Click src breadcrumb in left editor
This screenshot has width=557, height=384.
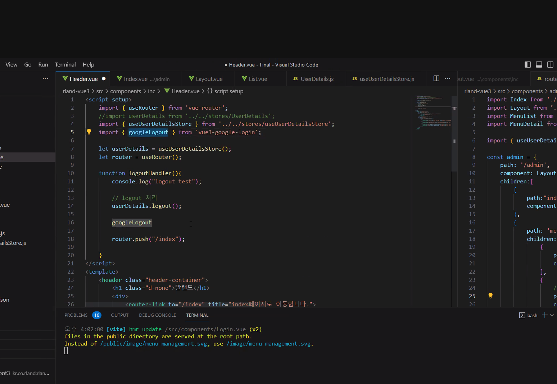(x=100, y=91)
